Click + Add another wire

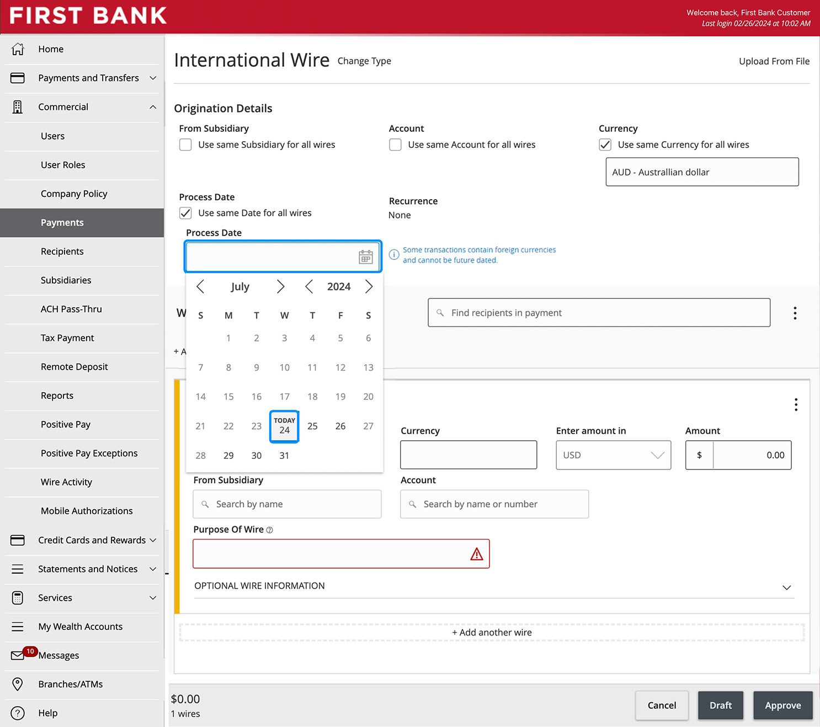coord(492,633)
